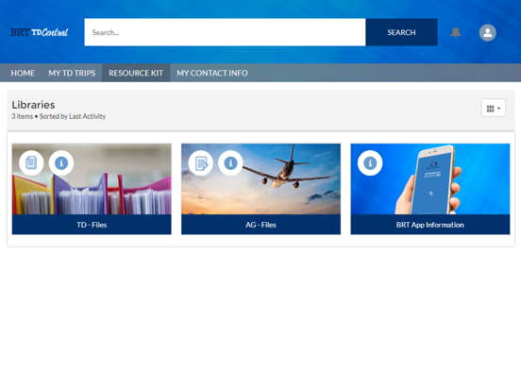
Task: Show info for BRT App Information library
Action: point(370,162)
